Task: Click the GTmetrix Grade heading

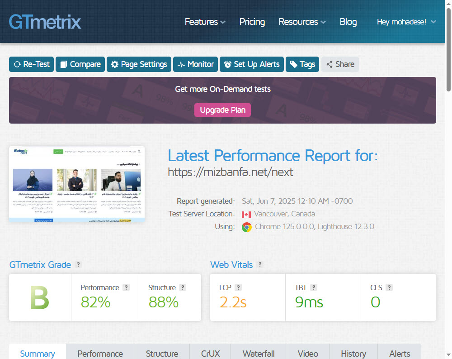Action: tap(40, 265)
